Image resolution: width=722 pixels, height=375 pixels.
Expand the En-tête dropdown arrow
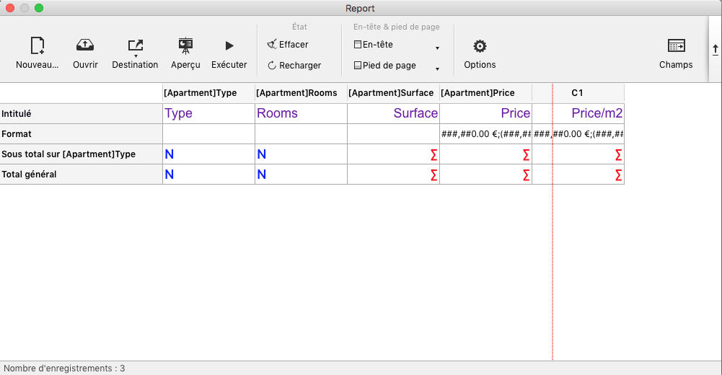pos(437,48)
